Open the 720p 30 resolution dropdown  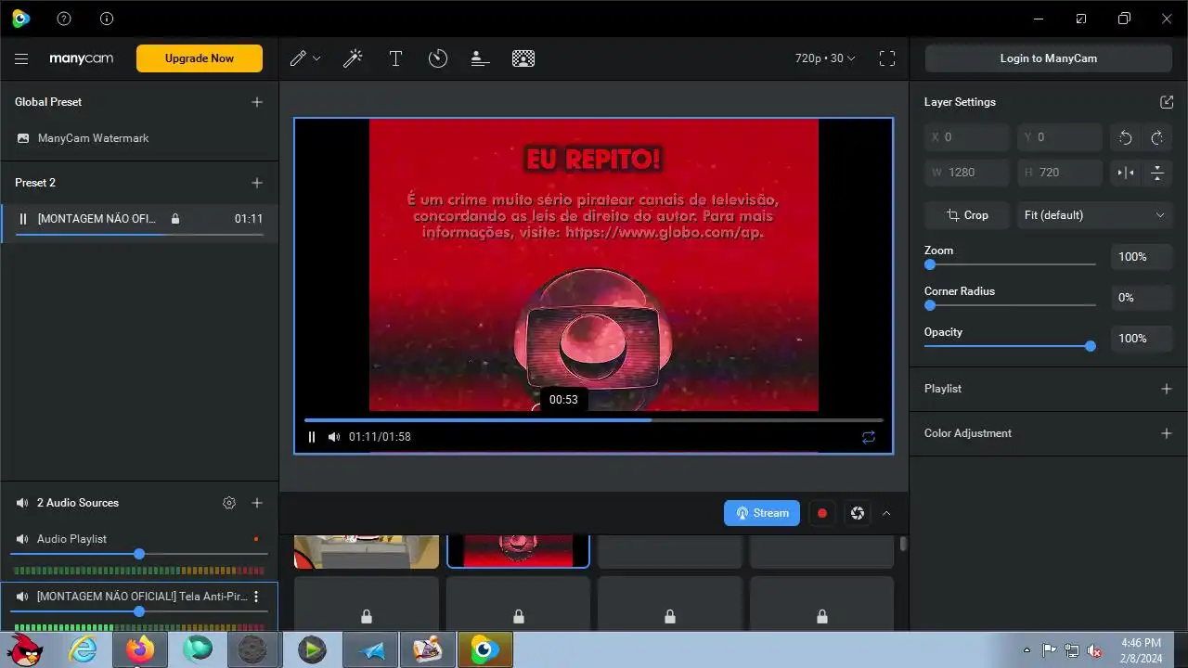coord(825,58)
